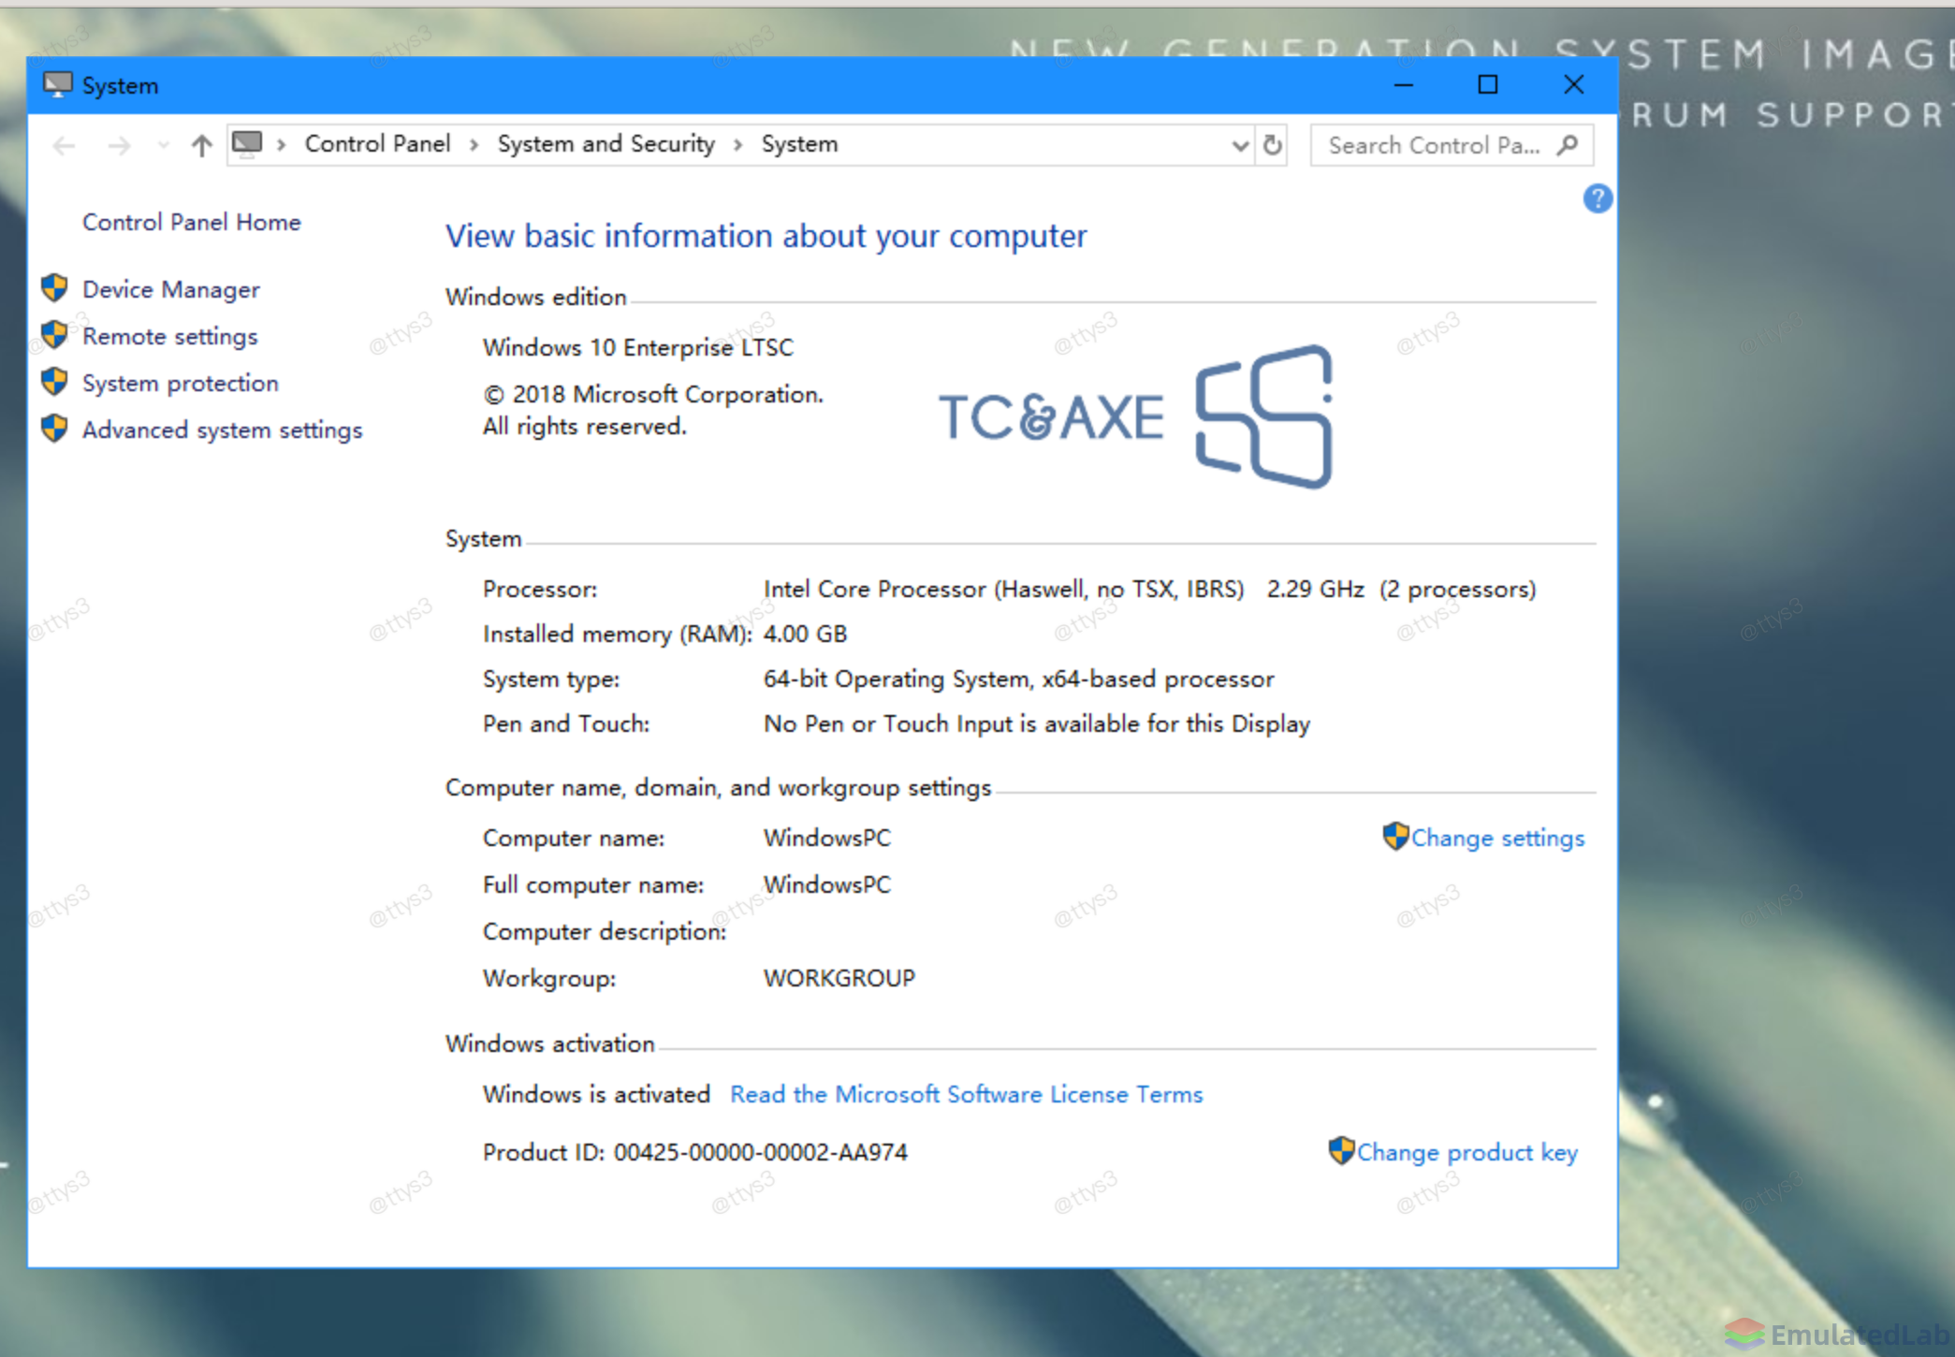This screenshot has width=1955, height=1357.
Task: Open Help with the question mark icon
Action: click(x=1597, y=198)
